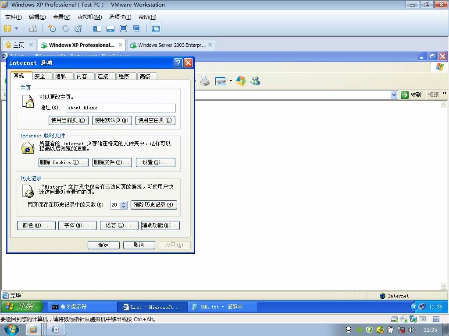The width and height of the screenshot is (449, 336).
Task: Take a snapshot with the clock-star icon
Action: (x=52, y=28)
